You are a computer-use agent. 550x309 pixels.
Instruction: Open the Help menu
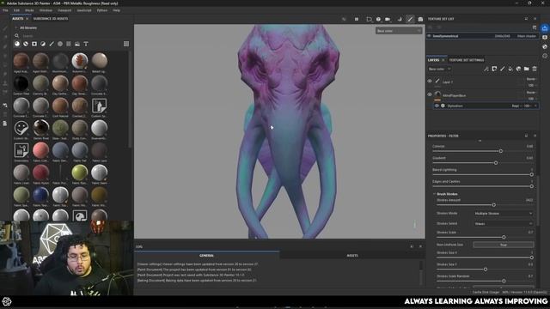(x=117, y=10)
